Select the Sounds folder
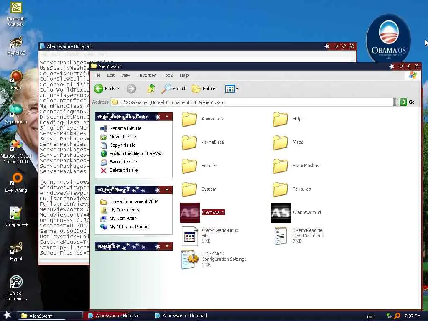The width and height of the screenshot is (428, 321). (199, 166)
